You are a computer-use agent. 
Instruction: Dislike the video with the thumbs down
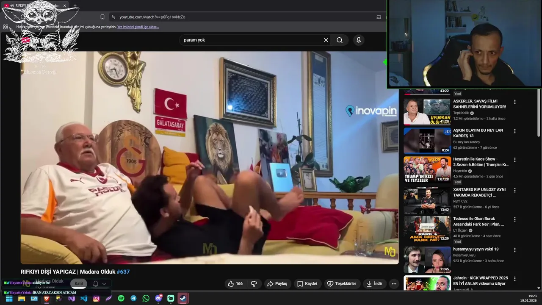click(254, 284)
